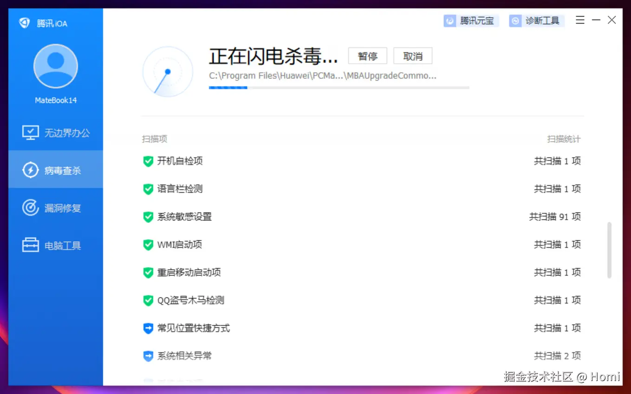This screenshot has height=394, width=631.
Task: Open the hamburger menu at top right
Action: [579, 20]
